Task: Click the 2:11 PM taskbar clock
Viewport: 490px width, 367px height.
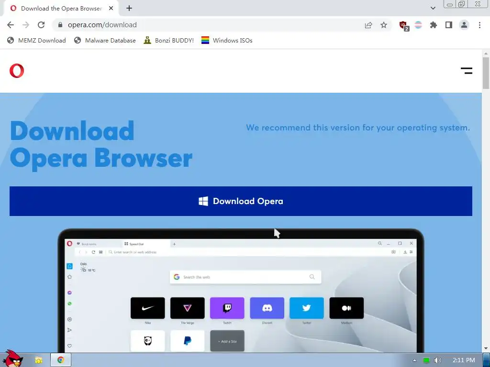Action: [x=464, y=360]
